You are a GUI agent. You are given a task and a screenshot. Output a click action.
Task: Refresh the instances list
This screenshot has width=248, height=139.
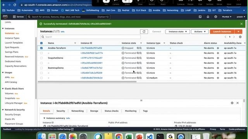144,32
